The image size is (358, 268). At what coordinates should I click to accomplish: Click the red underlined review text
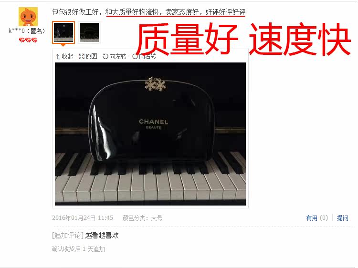pyautogui.click(x=175, y=12)
